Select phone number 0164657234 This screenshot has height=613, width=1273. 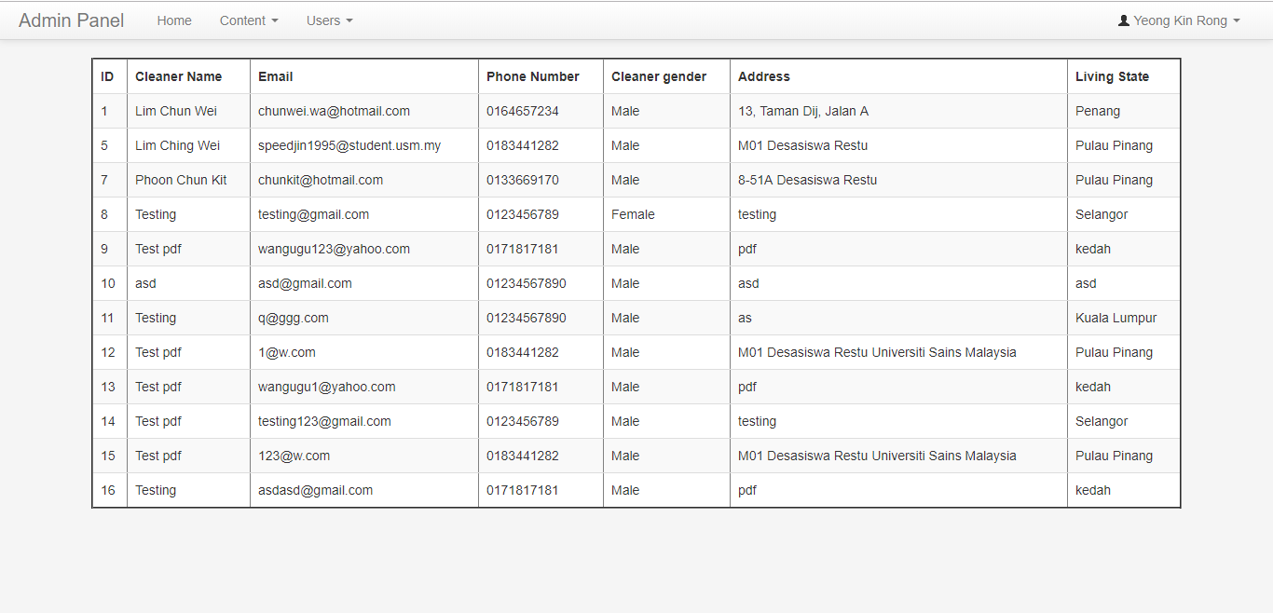point(522,111)
